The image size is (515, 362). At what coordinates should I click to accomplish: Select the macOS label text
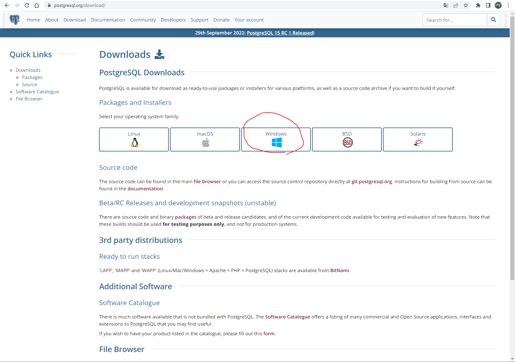click(205, 134)
